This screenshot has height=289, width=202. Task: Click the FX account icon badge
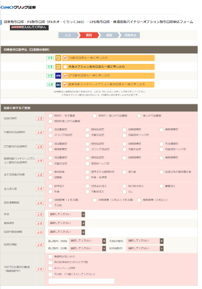(58, 58)
